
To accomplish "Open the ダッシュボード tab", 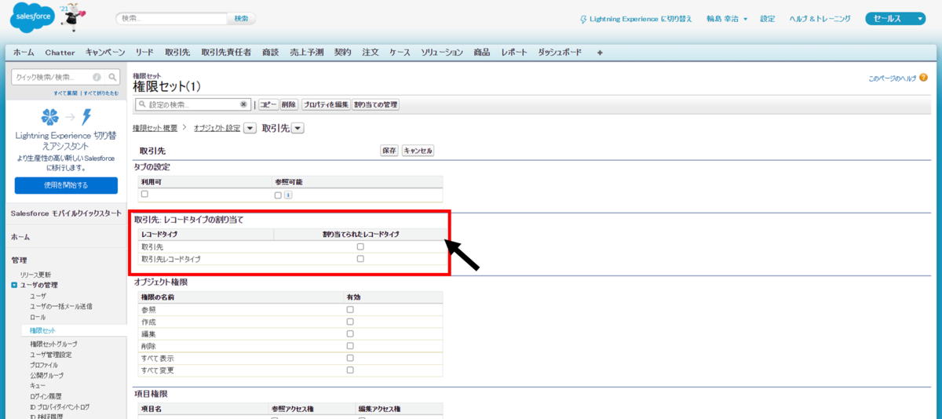I will (560, 53).
